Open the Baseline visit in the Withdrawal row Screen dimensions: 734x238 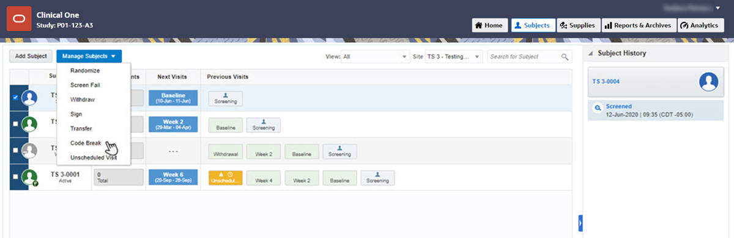pyautogui.click(x=302, y=151)
